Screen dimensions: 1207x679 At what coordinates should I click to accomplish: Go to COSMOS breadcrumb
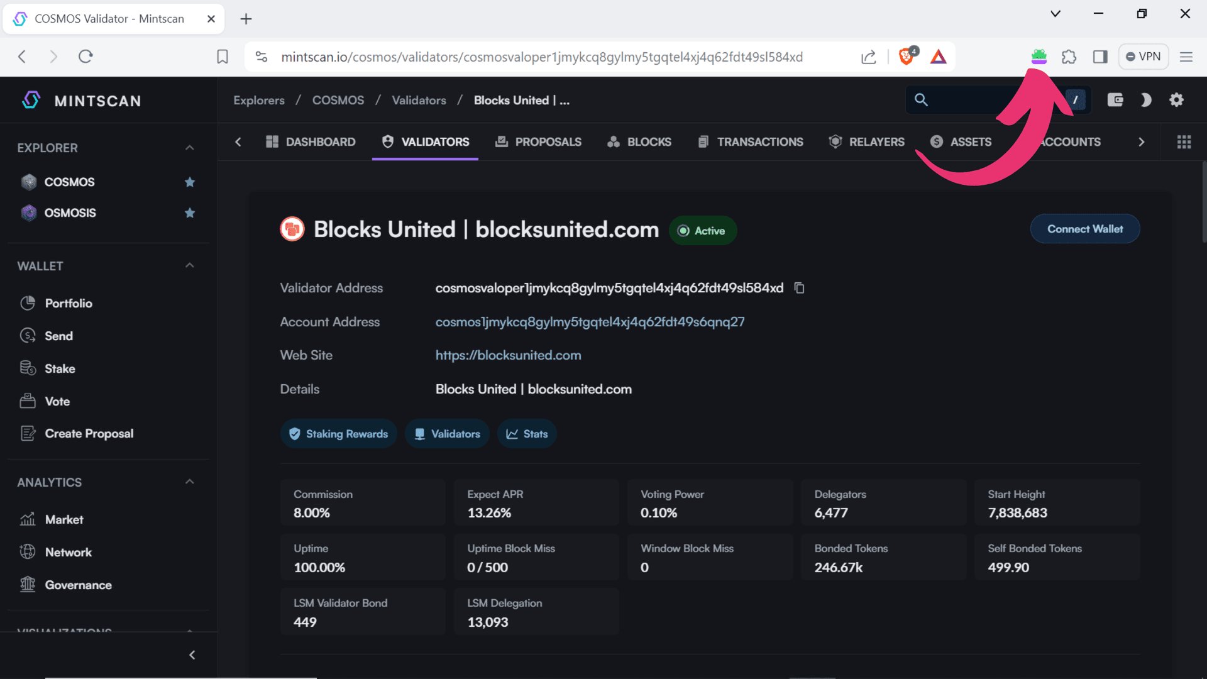[338, 101]
